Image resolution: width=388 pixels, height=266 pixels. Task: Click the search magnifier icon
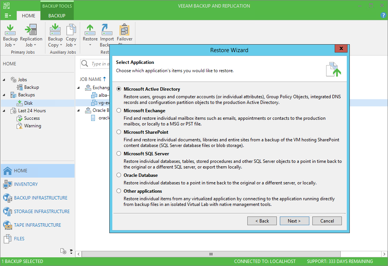point(85,63)
